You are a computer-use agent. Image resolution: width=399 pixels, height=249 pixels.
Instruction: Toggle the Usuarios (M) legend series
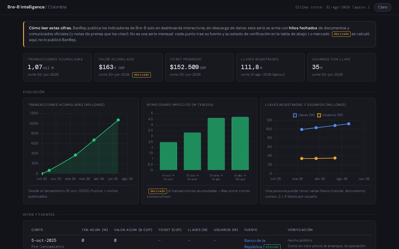(x=330, y=115)
